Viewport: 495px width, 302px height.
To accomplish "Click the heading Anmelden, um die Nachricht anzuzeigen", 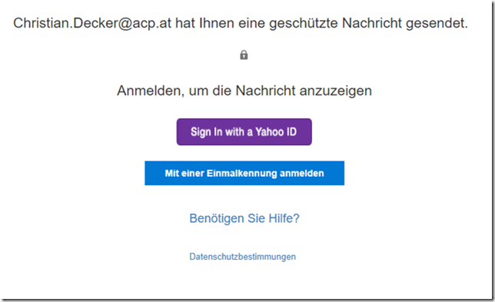I will click(x=244, y=91).
